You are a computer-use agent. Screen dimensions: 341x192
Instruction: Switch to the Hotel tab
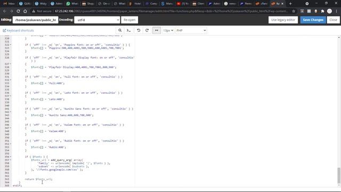click(x=135, y=4)
